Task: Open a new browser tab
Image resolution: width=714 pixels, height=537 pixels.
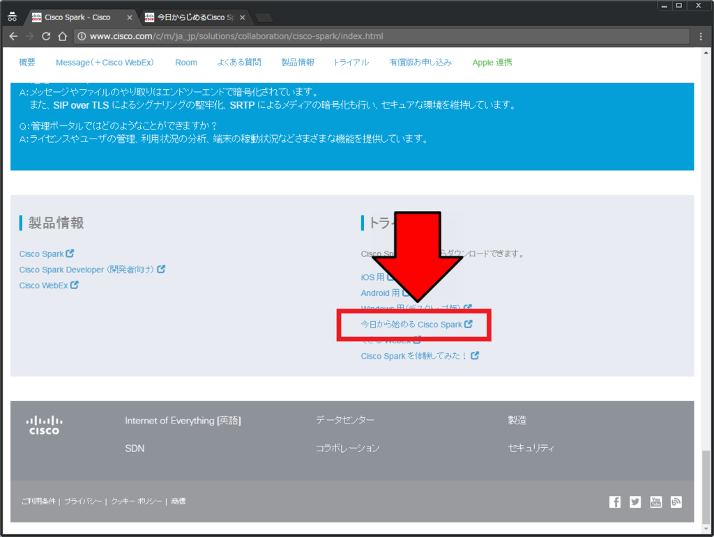Action: pyautogui.click(x=264, y=17)
